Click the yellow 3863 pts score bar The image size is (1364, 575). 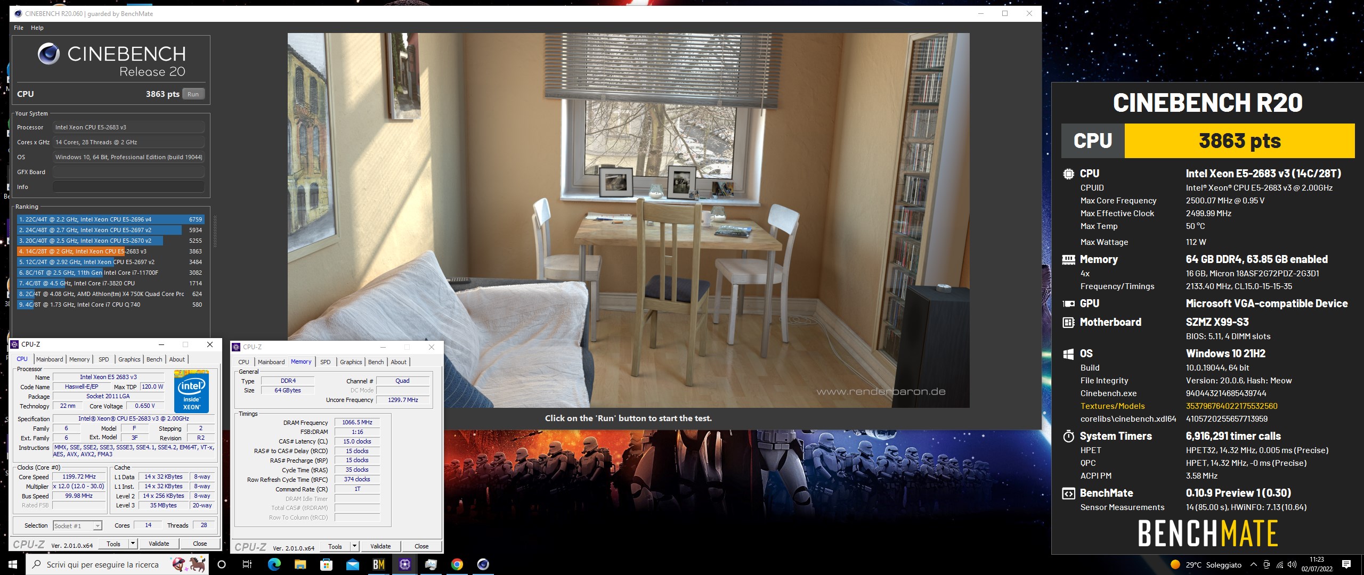(x=1239, y=141)
